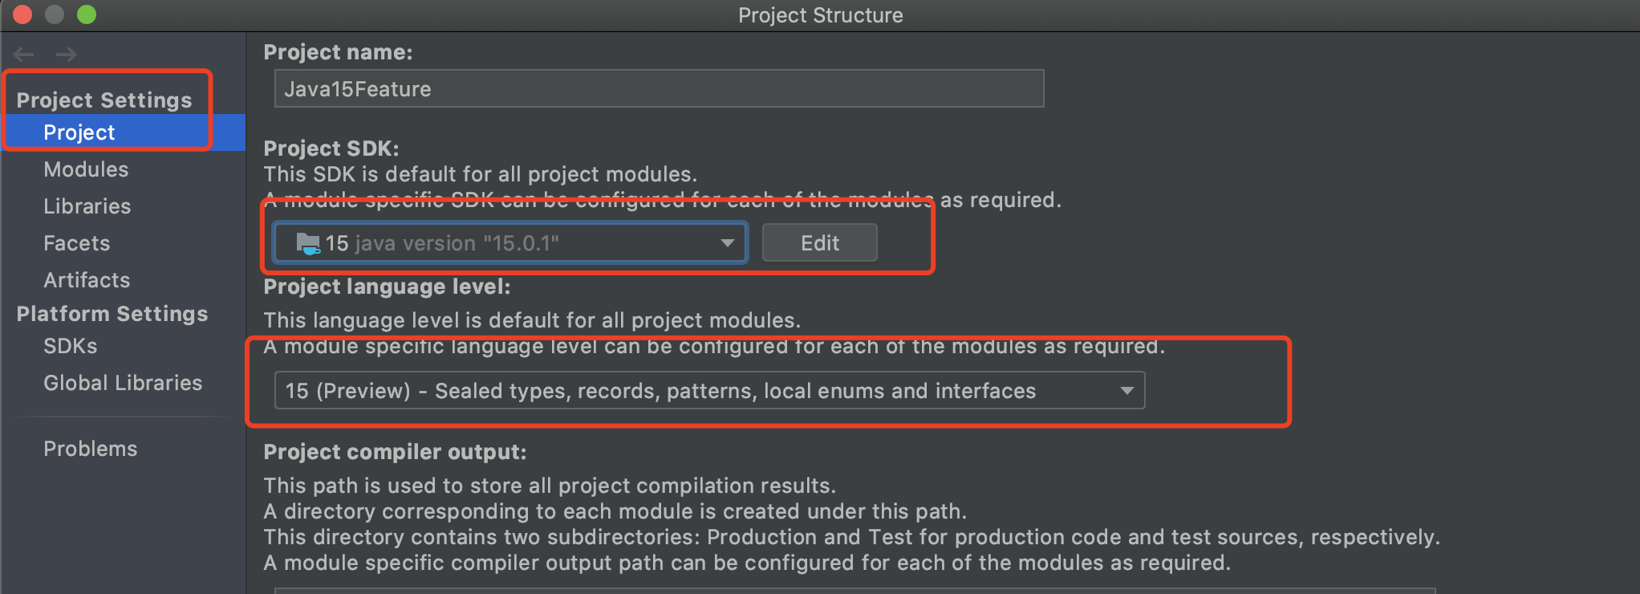Click the gray minimize window button
The height and width of the screenshot is (594, 1640).
pos(55,14)
